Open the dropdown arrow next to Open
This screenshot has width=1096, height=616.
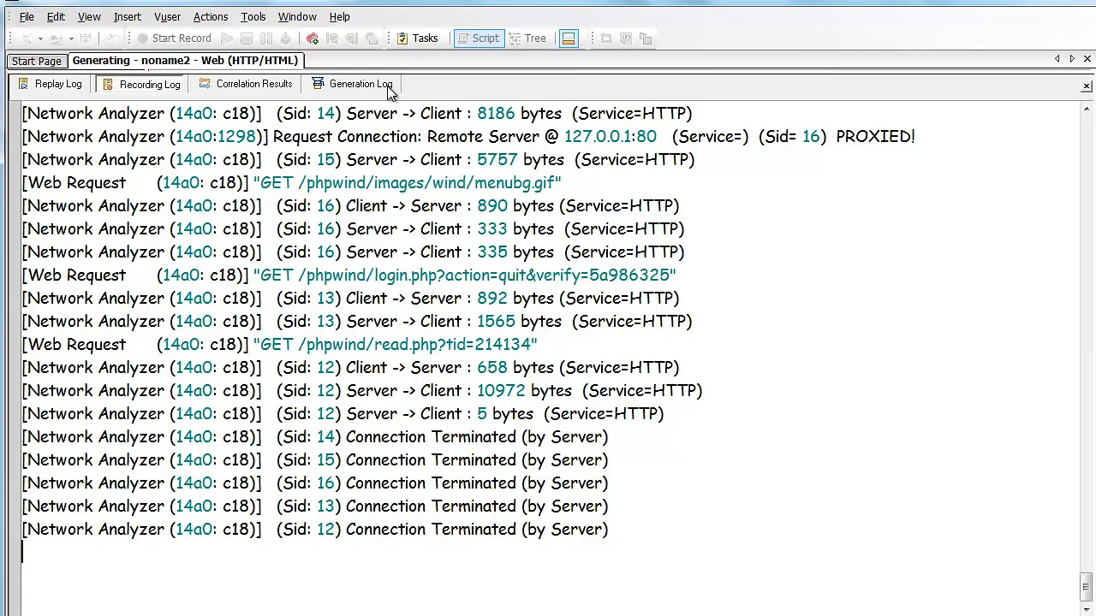[71, 38]
